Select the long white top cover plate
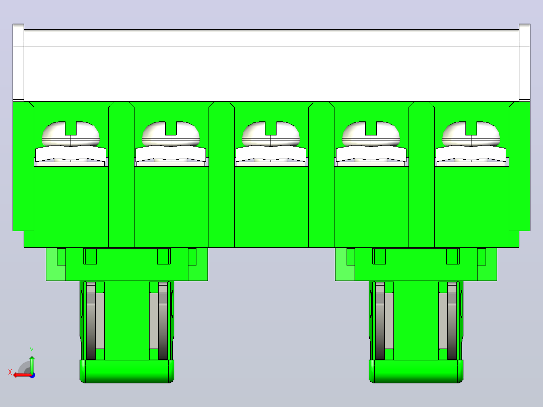543x407 pixels. click(x=271, y=65)
